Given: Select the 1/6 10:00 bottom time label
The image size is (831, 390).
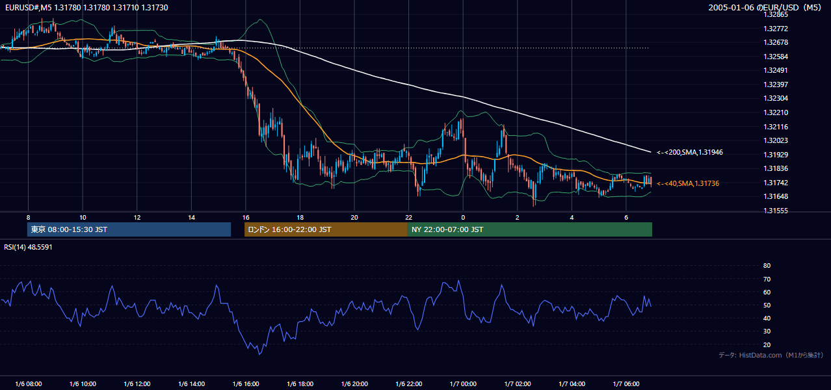Looking at the screenshot, I should 83,384.
